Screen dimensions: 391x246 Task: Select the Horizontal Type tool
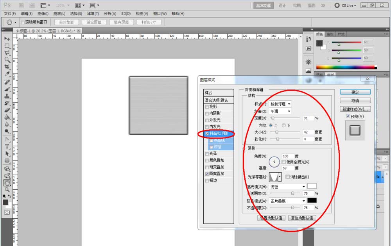7,146
